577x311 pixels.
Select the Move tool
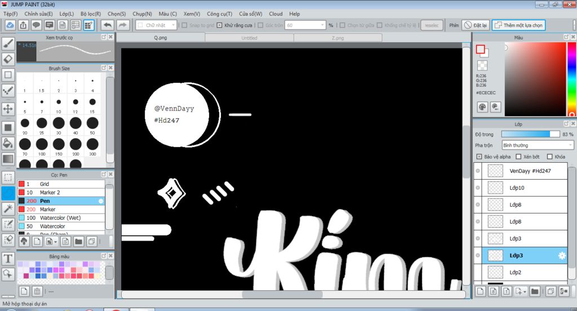pyautogui.click(x=8, y=109)
